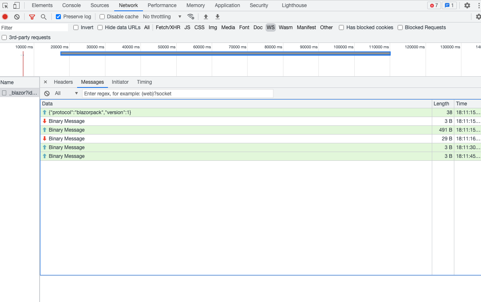Image resolution: width=481 pixels, height=302 pixels.
Task: Filter requests by JS type
Action: tap(187, 27)
